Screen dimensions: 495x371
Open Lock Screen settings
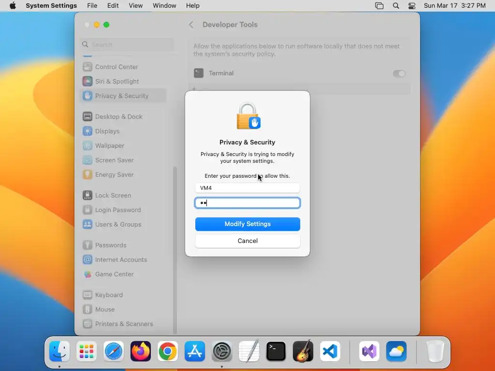coord(122,196)
